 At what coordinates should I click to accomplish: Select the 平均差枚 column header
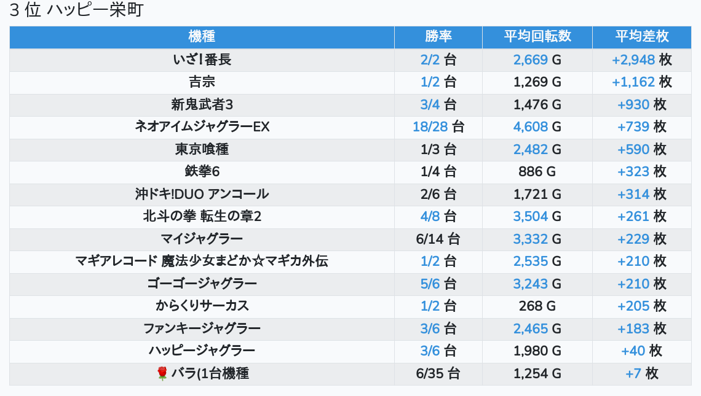pos(641,36)
